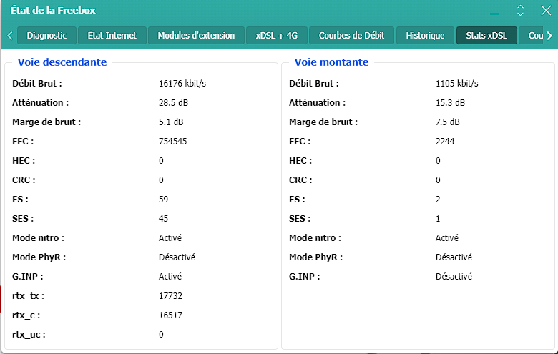Click the FEC value 2244
This screenshot has width=558, height=354.
[x=445, y=142]
